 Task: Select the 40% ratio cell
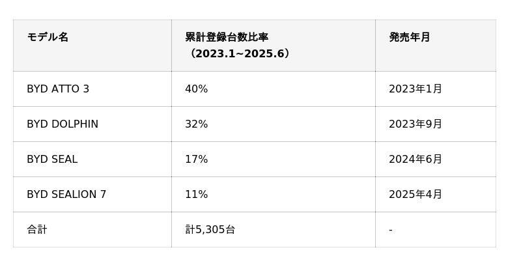click(196, 89)
